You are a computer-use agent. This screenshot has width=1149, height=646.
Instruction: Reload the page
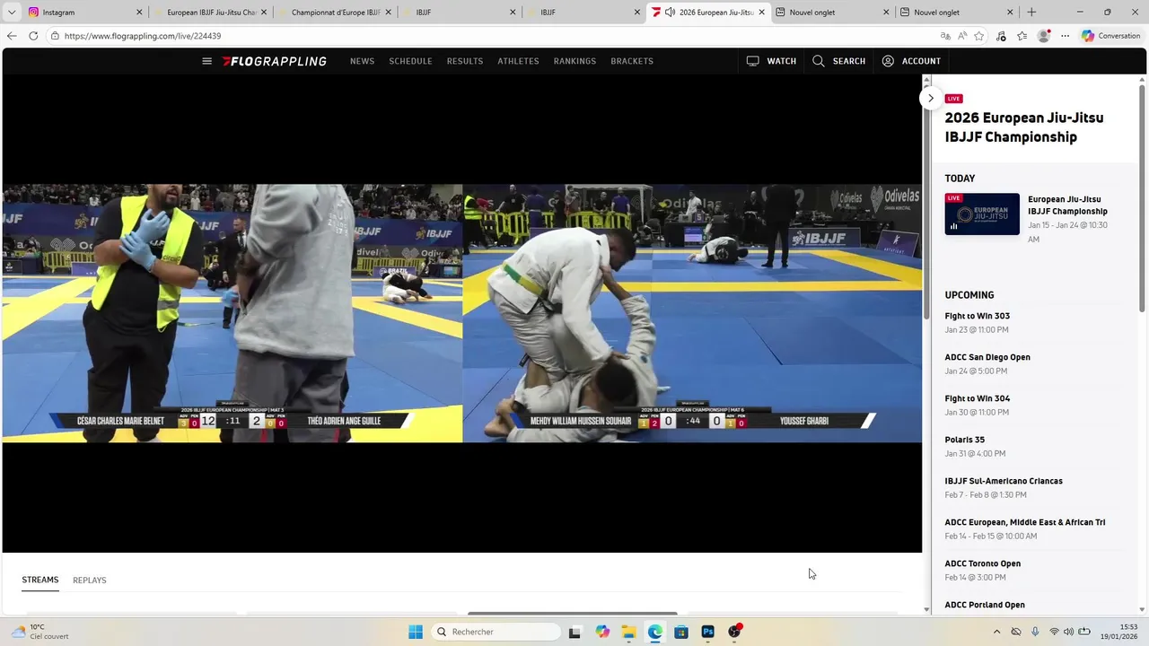click(33, 36)
